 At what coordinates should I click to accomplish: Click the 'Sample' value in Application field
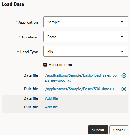[x=53, y=22]
